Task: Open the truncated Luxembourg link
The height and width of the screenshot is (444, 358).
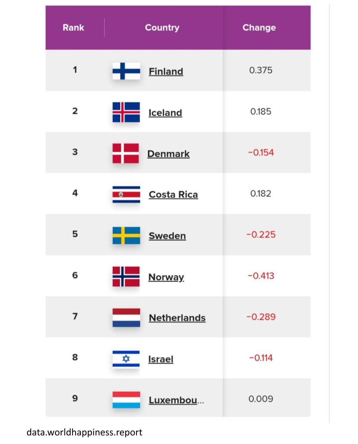Action: point(176,400)
